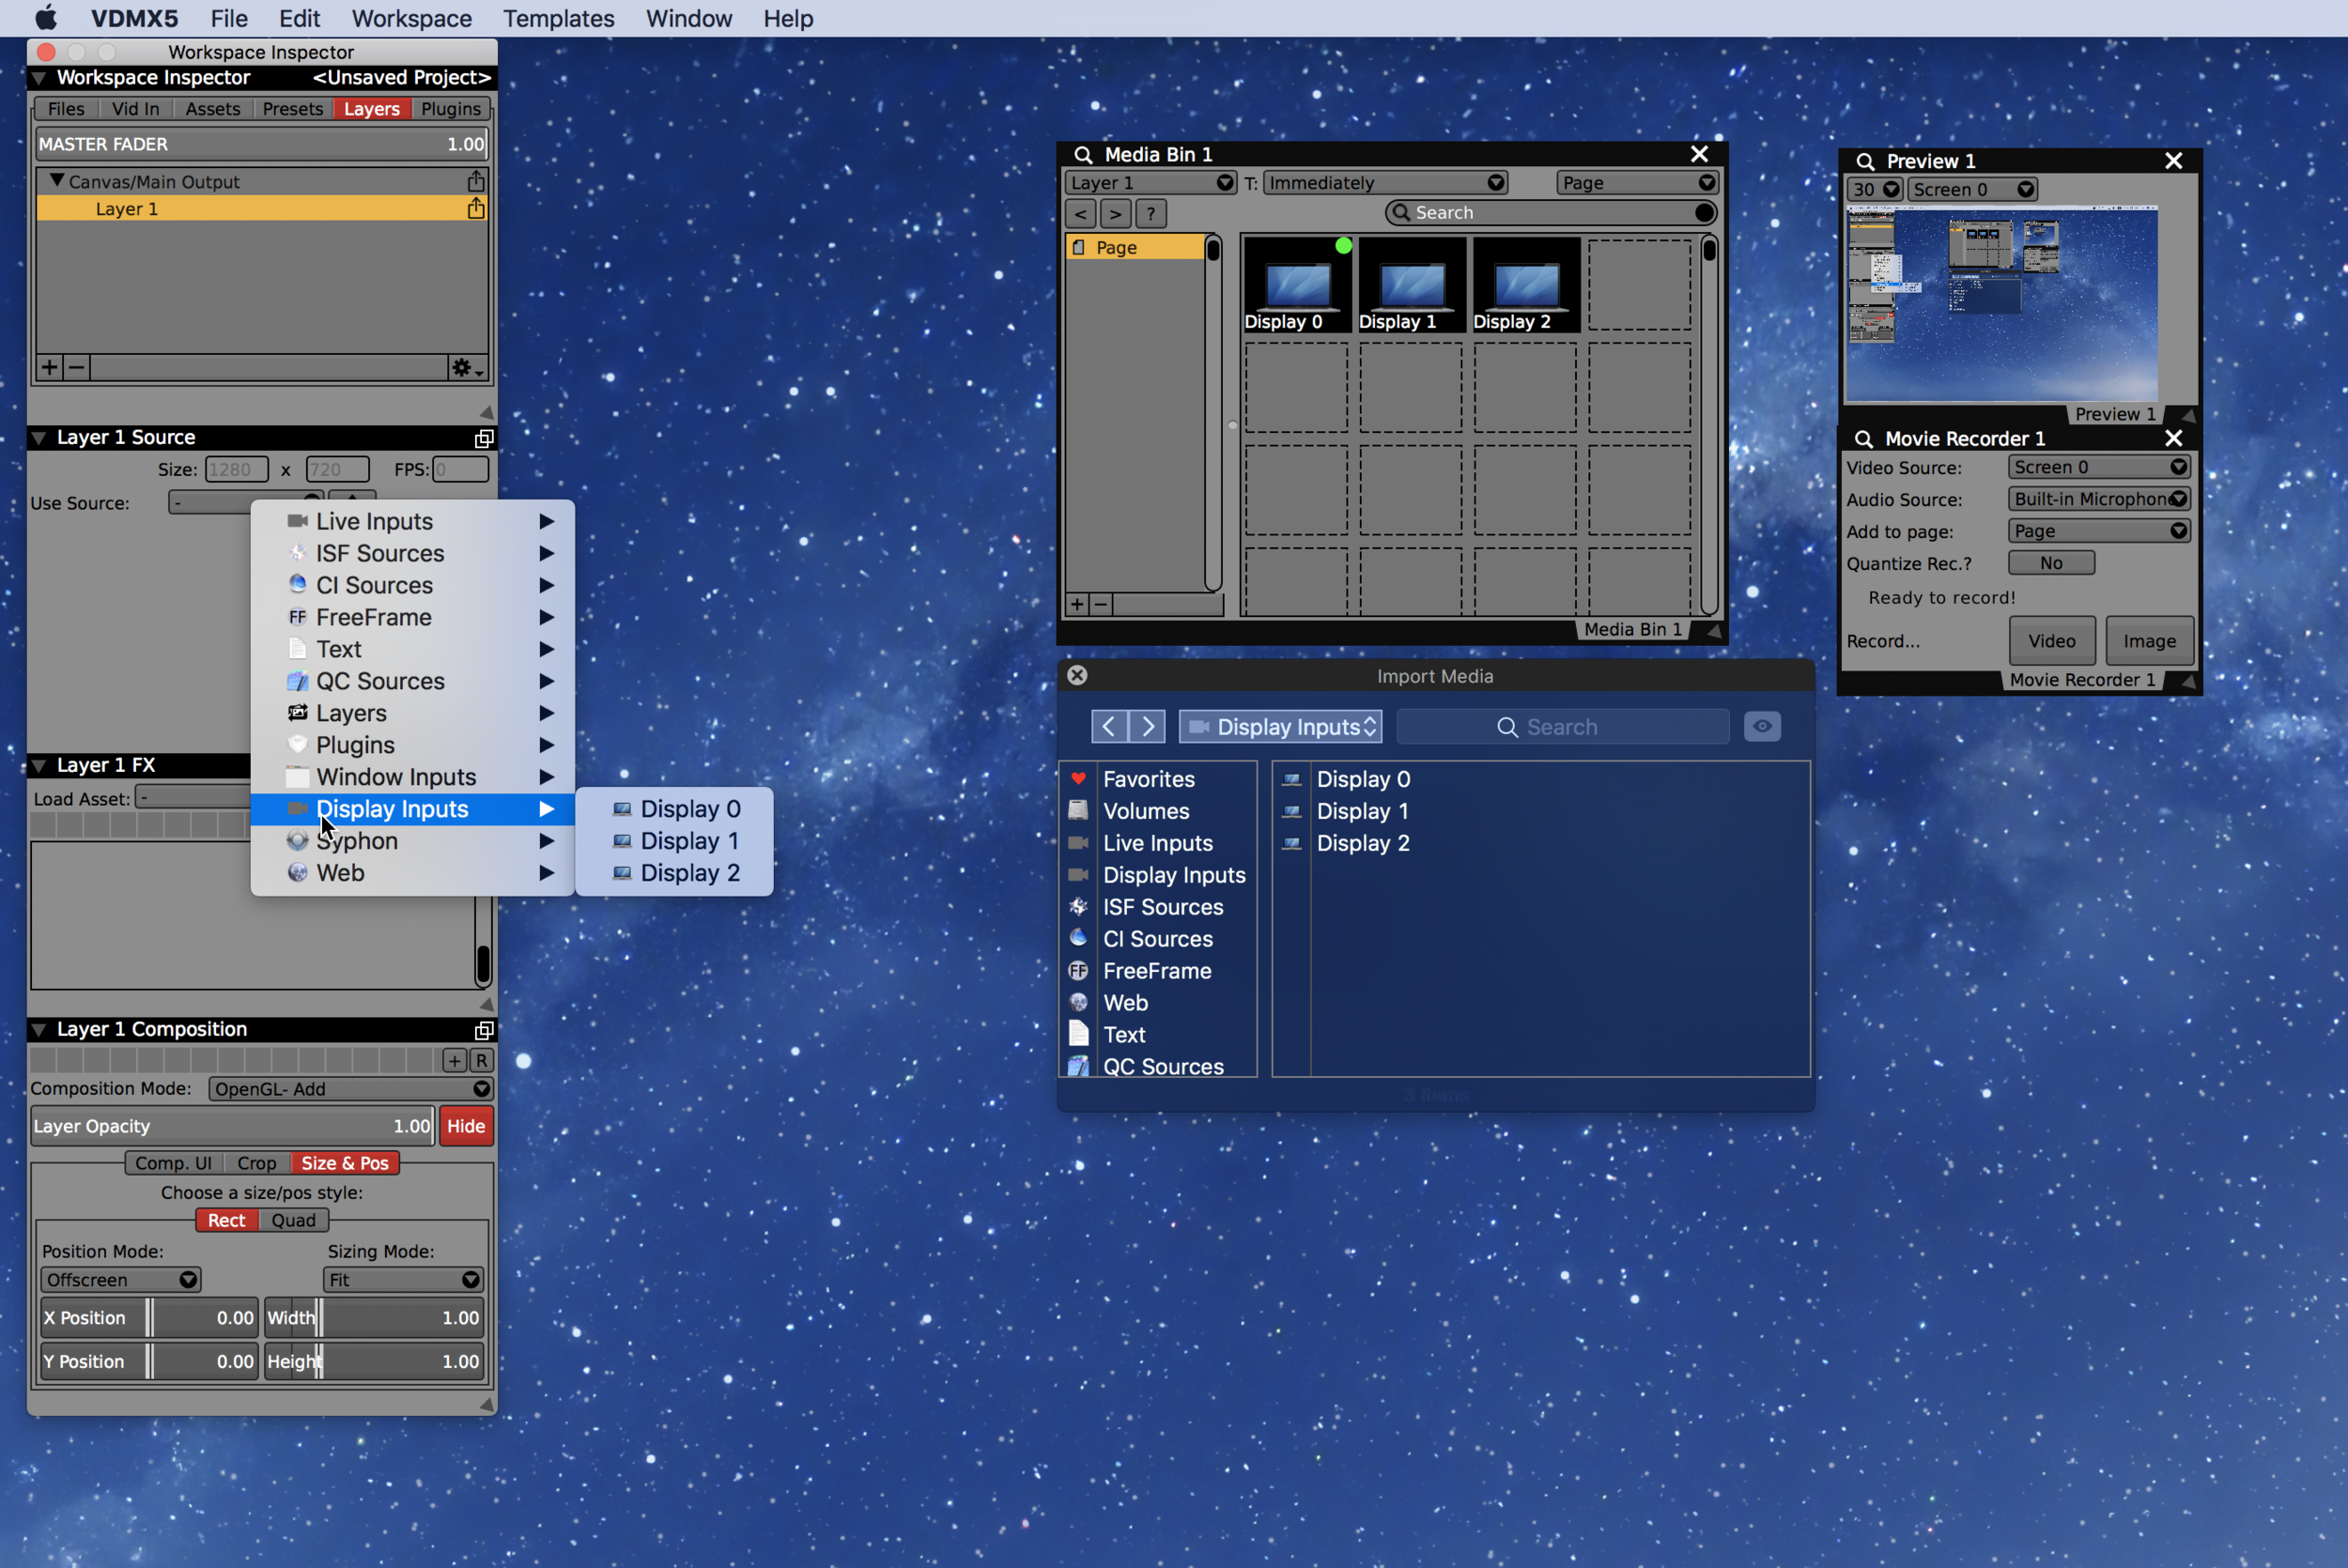The width and height of the screenshot is (2348, 1568).
Task: Pop out Layer 1 Source panel
Action: click(x=484, y=438)
